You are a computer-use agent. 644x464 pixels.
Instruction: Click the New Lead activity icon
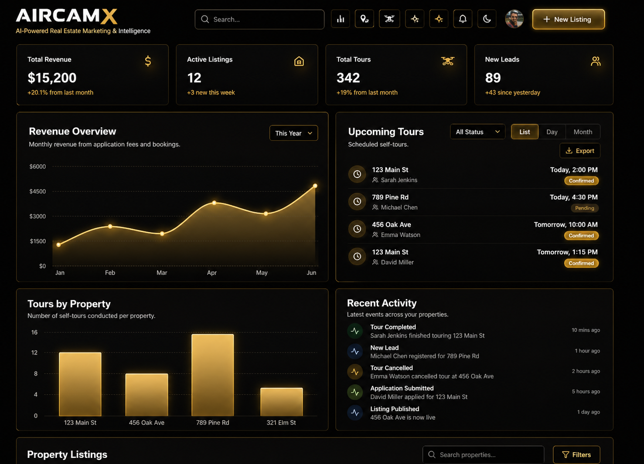355,352
